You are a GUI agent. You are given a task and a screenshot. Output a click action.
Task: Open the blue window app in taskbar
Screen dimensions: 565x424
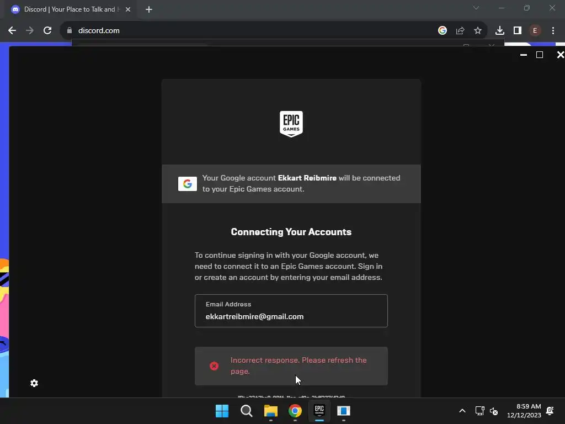343,411
